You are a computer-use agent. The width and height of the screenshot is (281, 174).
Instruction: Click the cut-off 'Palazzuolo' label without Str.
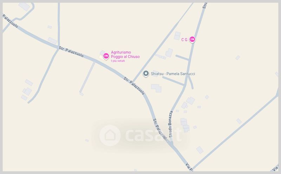pos(10,21)
